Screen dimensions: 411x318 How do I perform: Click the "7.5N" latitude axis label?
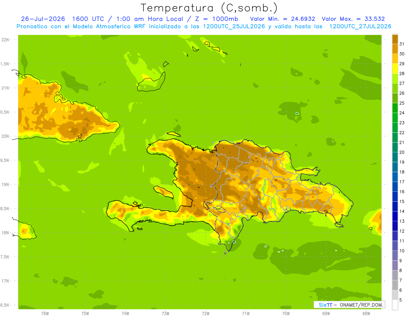tap(5, 257)
